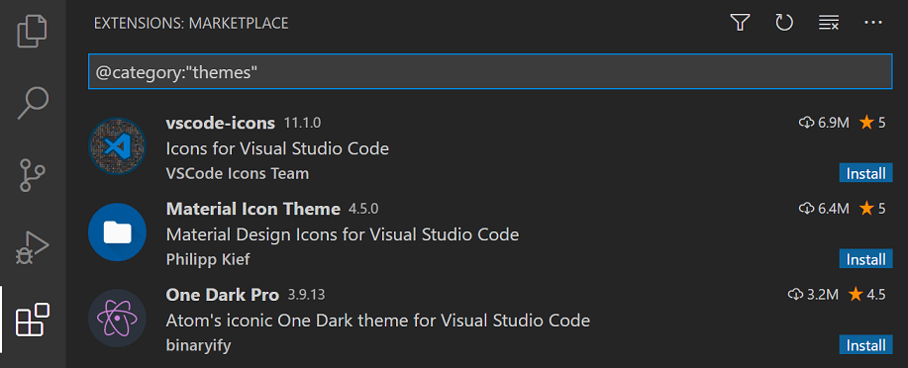Click the Atom's iconic One Dark theme description
The height and width of the screenshot is (368, 908).
378,320
